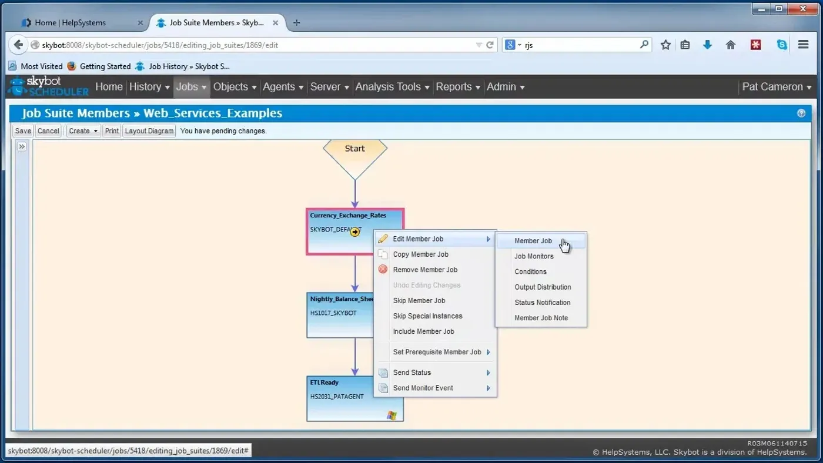Open the Firefox hamburger menu
823x463 pixels.
[804, 45]
